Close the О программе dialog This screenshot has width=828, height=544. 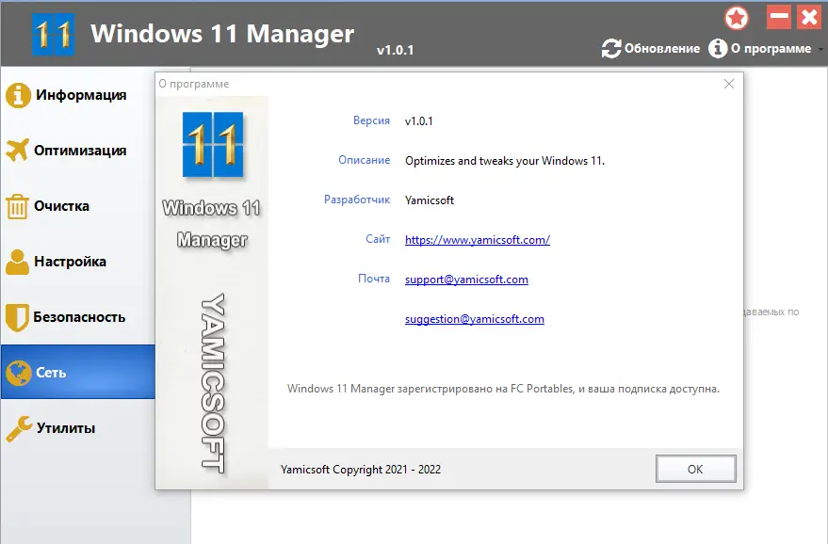[728, 84]
